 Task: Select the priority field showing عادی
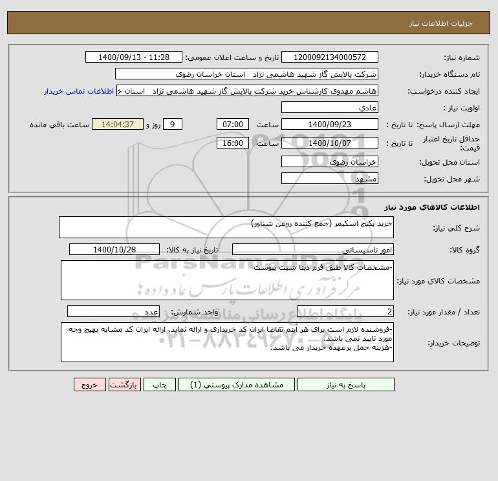330,107
